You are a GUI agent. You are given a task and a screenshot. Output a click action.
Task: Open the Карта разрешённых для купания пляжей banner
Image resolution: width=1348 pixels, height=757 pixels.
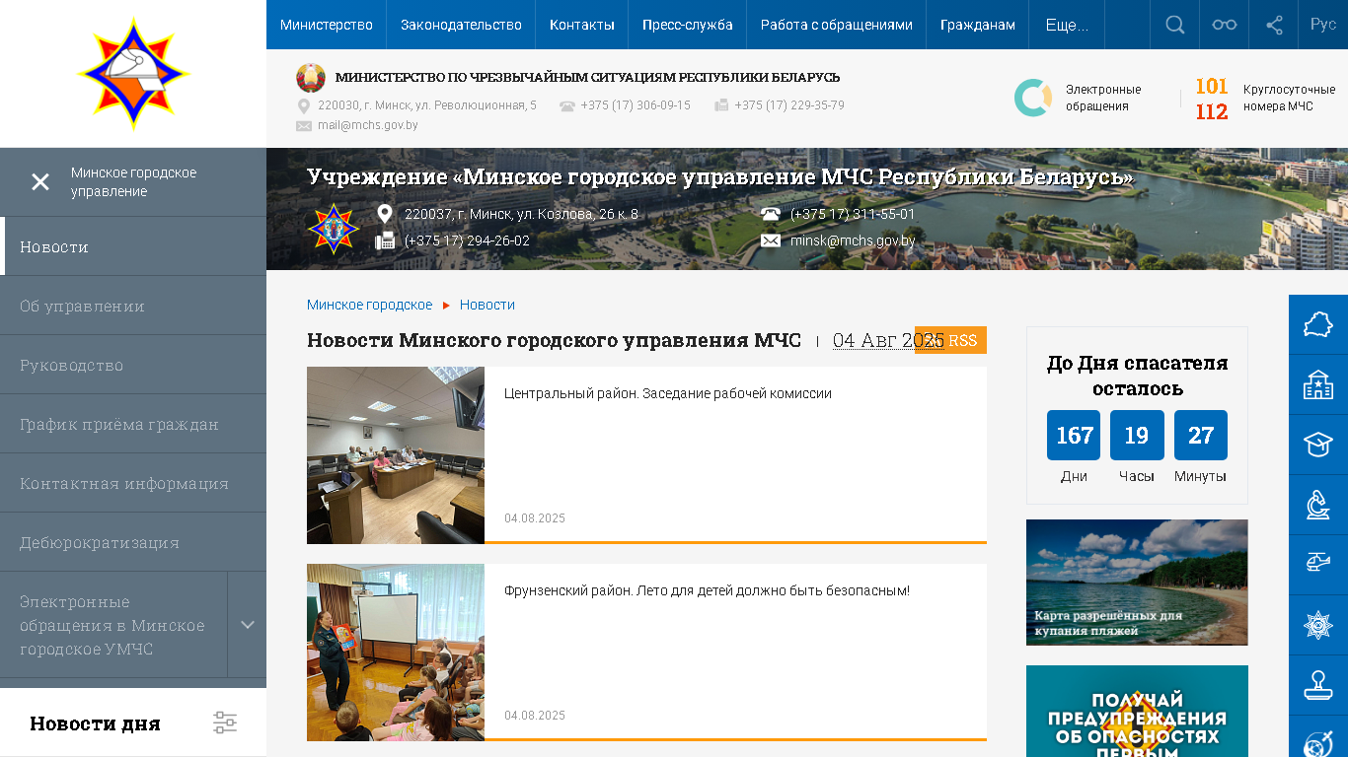pyautogui.click(x=1137, y=583)
